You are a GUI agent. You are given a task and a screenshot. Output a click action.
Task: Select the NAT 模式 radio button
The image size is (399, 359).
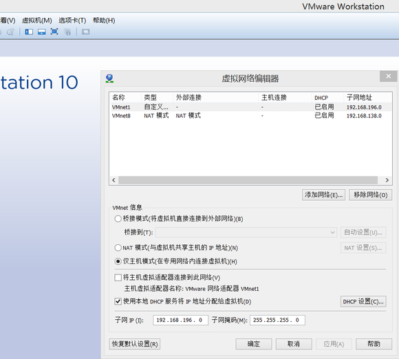point(118,248)
